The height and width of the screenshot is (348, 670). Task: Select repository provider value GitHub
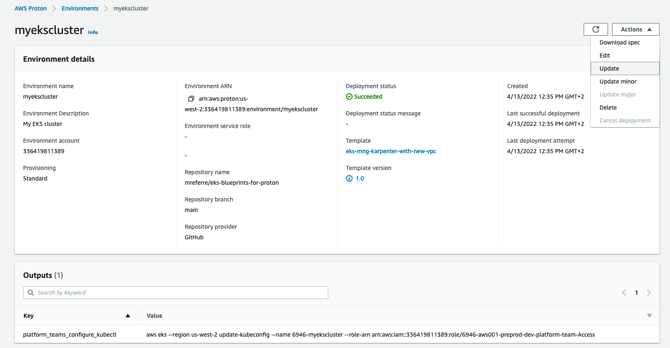click(194, 237)
